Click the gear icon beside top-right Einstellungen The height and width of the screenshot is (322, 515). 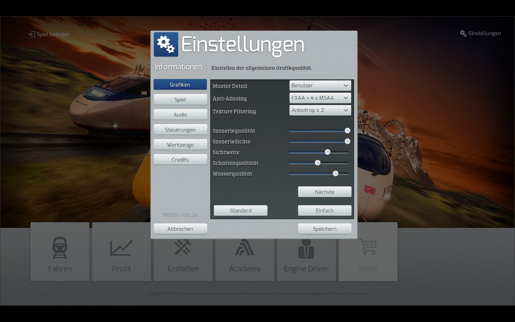tap(463, 33)
